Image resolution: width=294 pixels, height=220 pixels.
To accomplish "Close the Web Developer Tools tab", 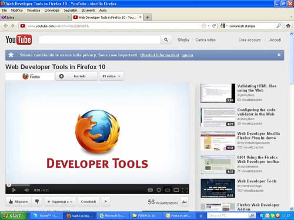I will tap(141, 17).
